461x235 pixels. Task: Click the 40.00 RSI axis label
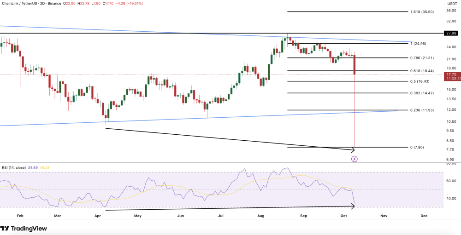tap(451, 198)
